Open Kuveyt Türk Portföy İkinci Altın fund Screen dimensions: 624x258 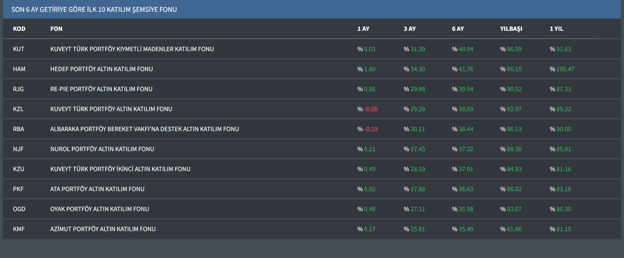click(x=120, y=169)
